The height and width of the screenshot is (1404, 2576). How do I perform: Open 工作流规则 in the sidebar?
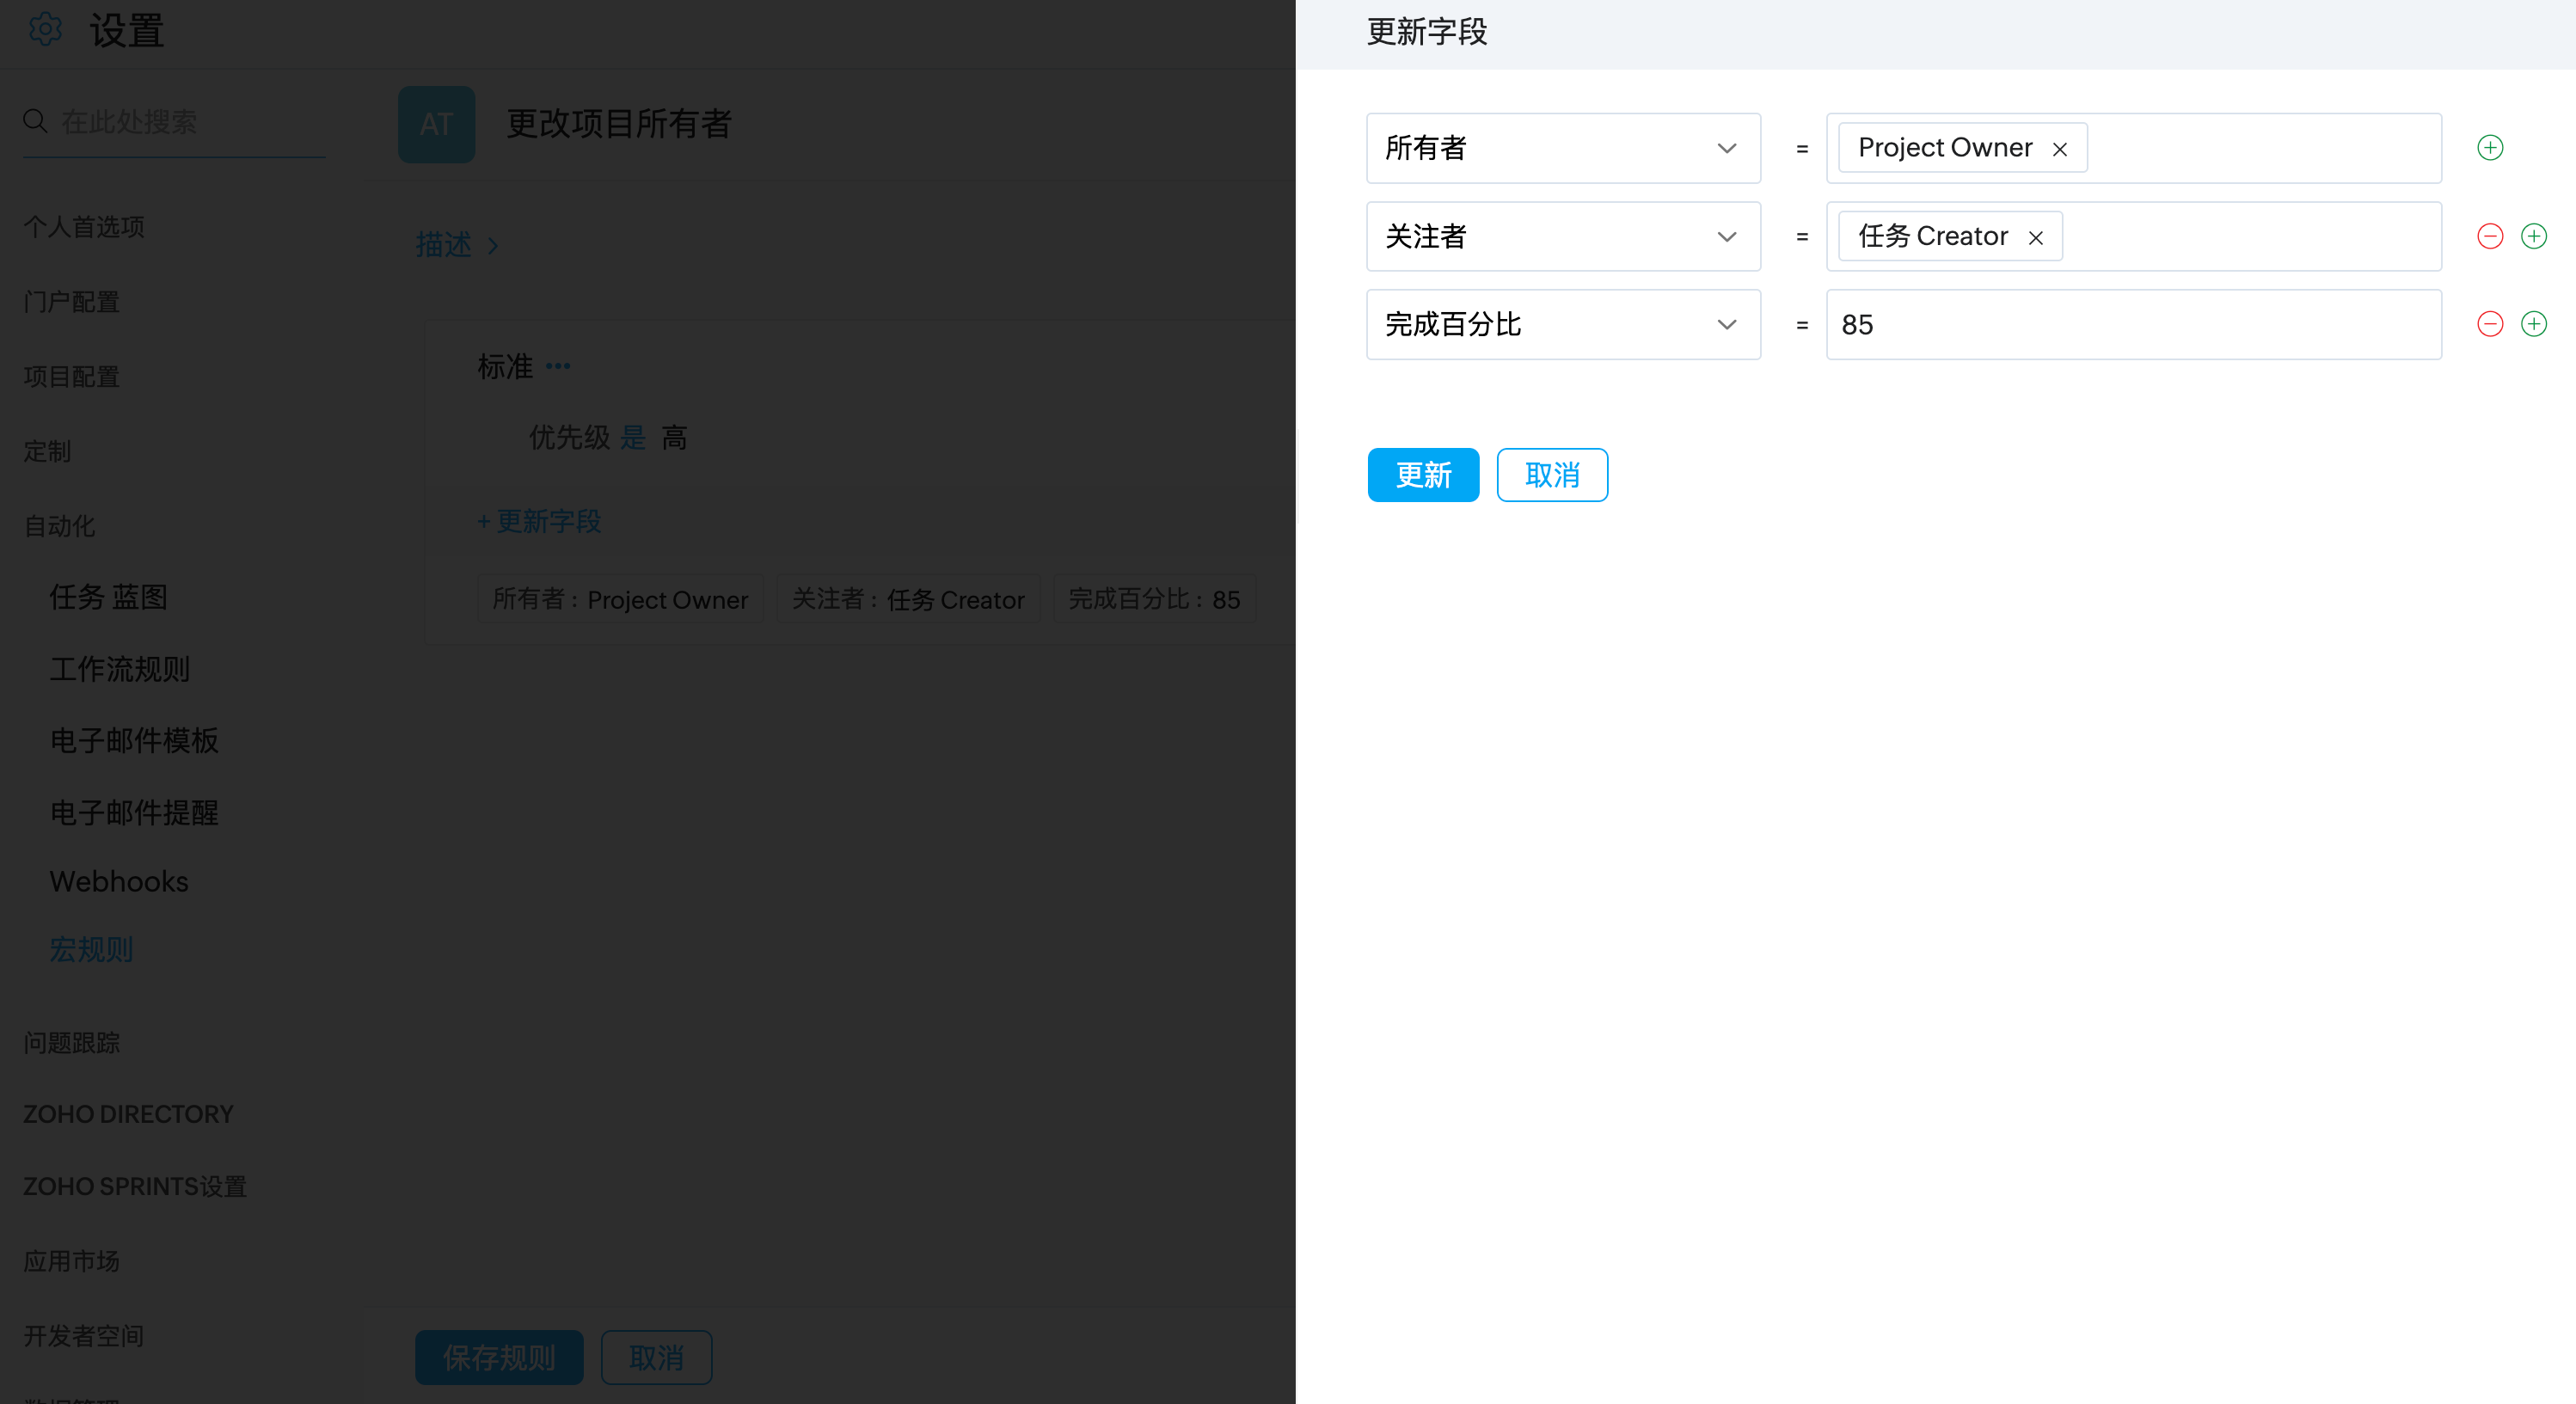pos(120,669)
